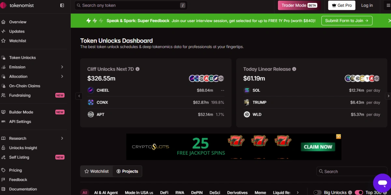The height and width of the screenshot is (195, 391).
Task: Click the Allocation icon in sidebar
Action: coord(3,76)
